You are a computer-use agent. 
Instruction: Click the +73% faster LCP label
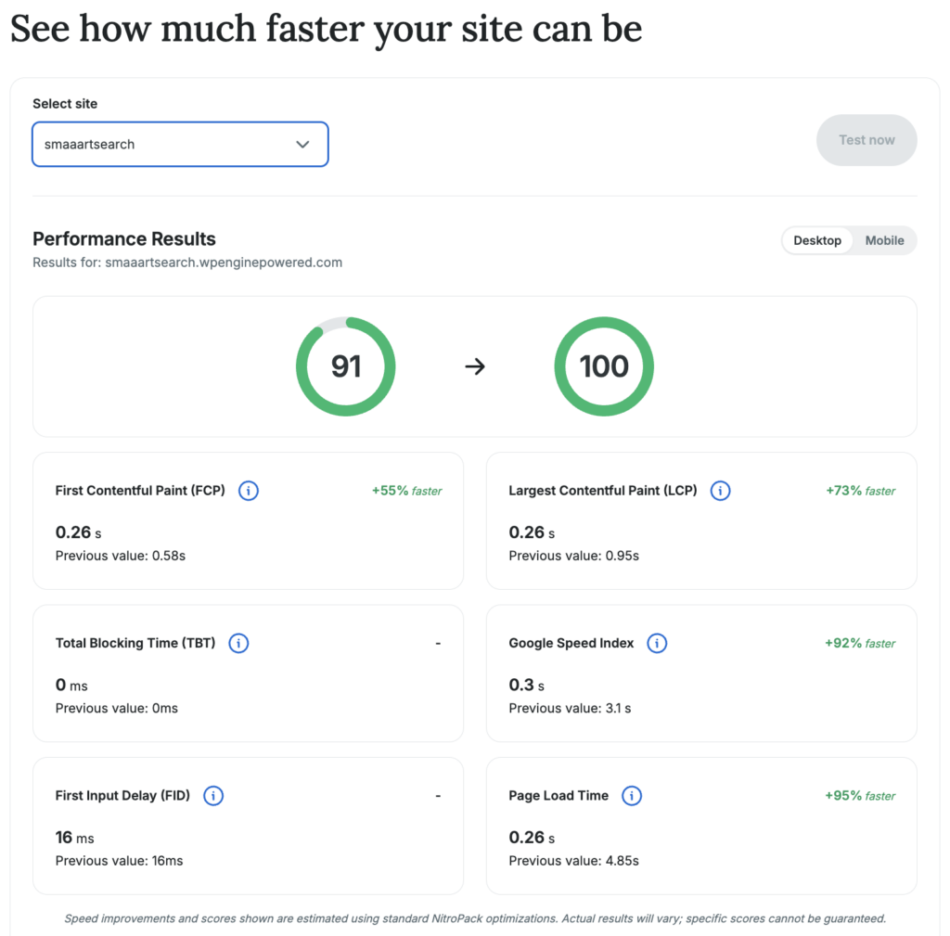point(860,491)
